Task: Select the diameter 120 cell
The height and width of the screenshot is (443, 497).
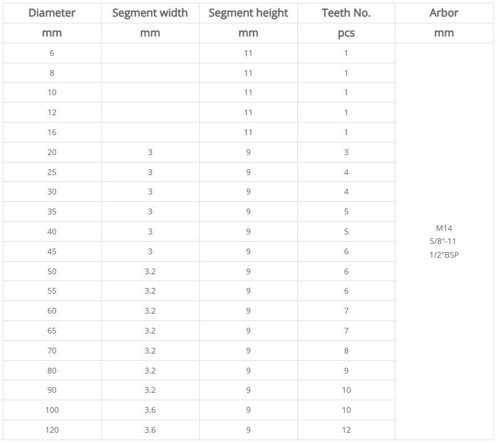Action: tap(52, 430)
